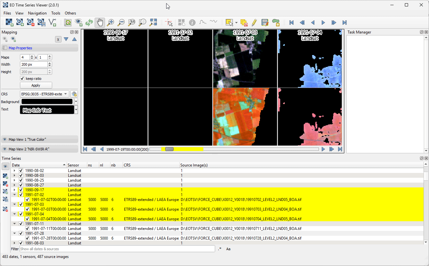
Task: Open the Tools menu
Action: (56, 13)
